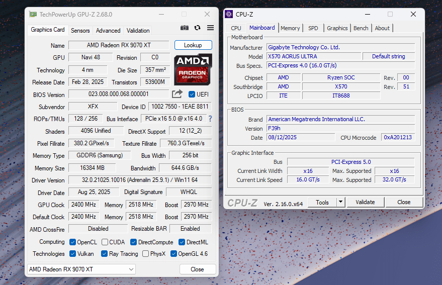
Task: Switch to GPU-Z Sensors tab
Action: 80,31
